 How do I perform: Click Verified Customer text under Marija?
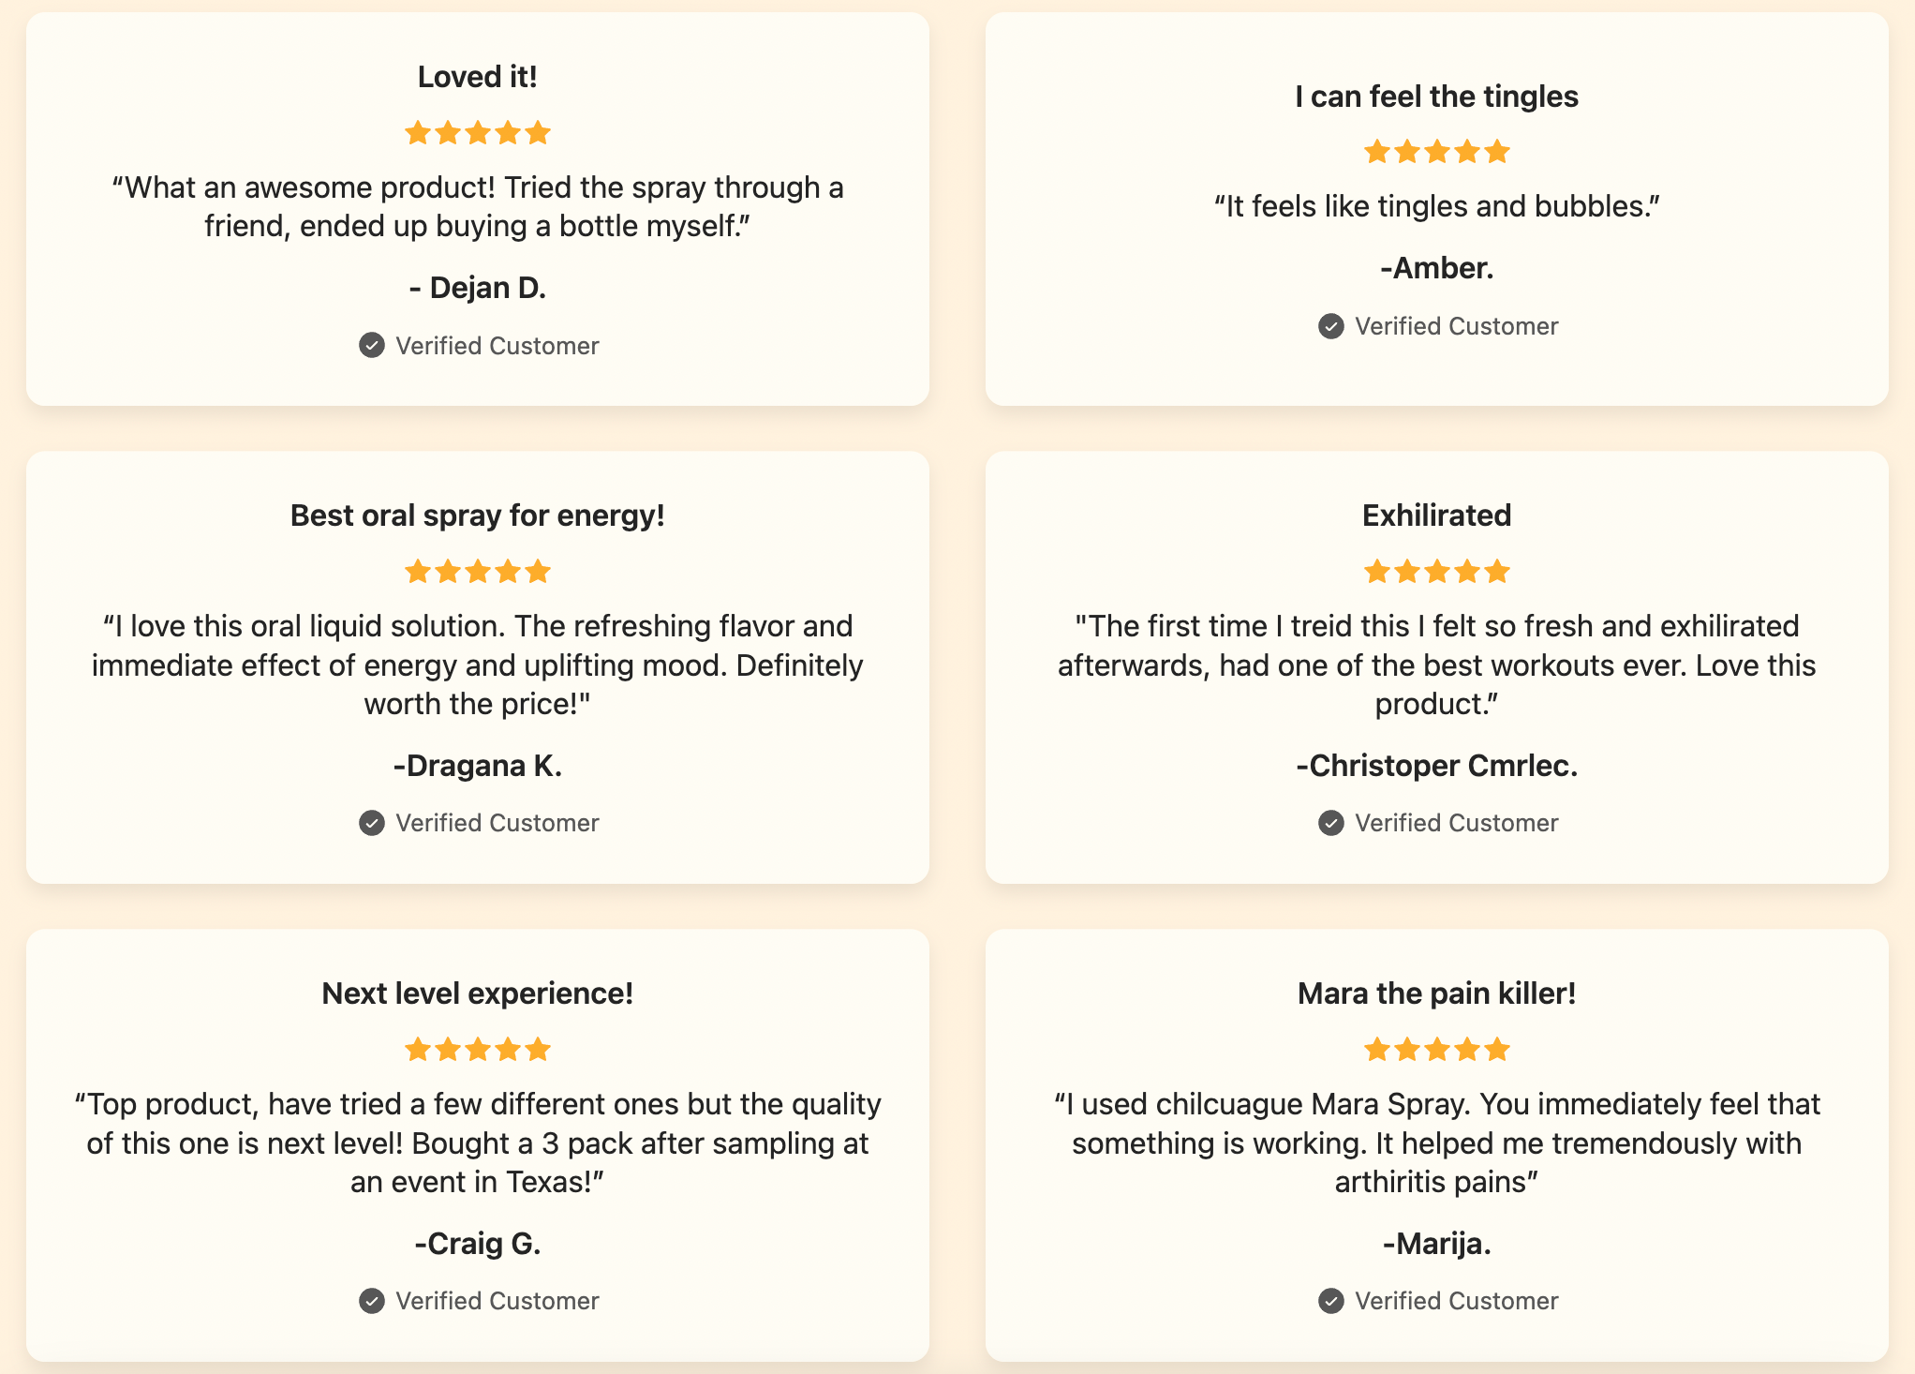(1457, 1301)
